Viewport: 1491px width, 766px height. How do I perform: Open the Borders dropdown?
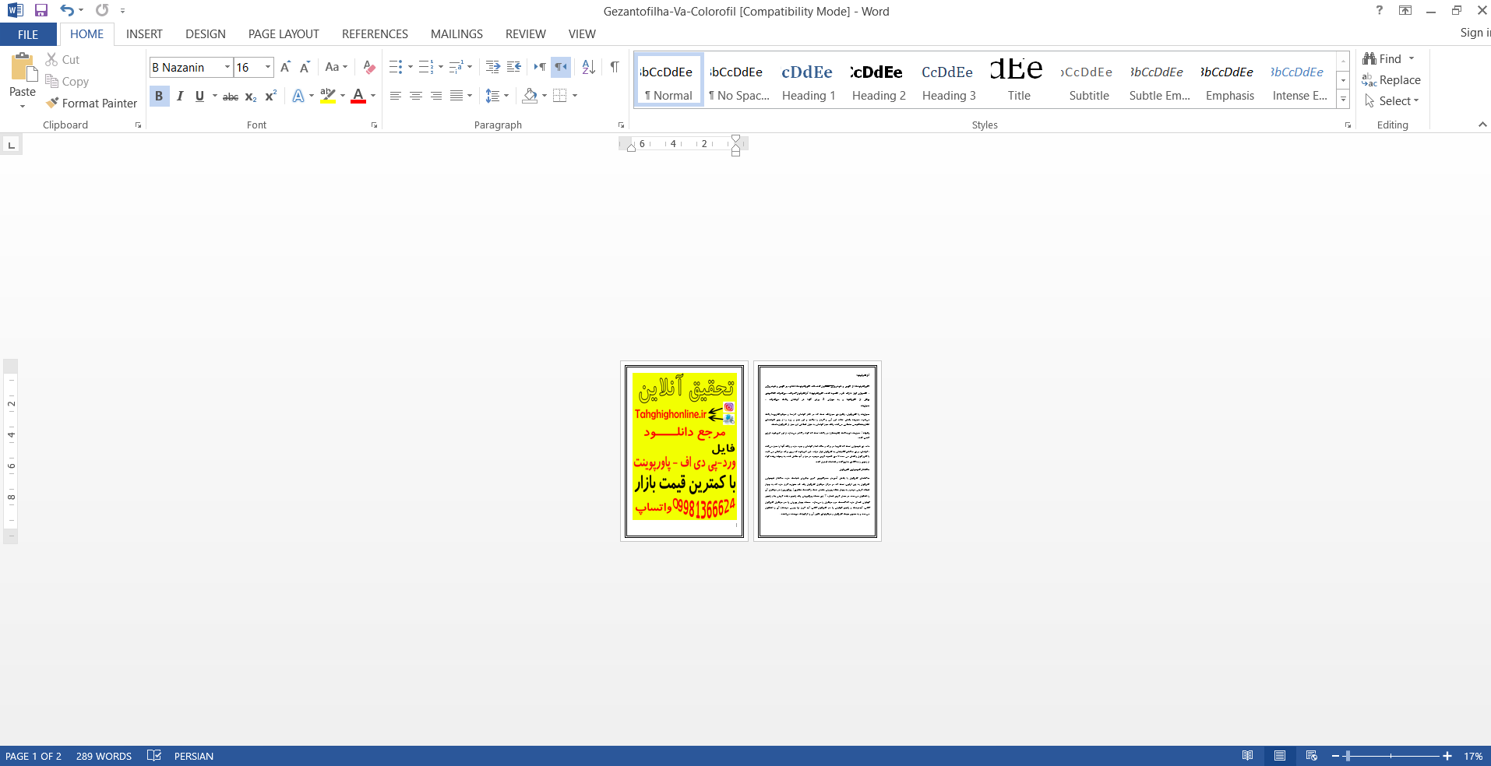pyautogui.click(x=575, y=96)
